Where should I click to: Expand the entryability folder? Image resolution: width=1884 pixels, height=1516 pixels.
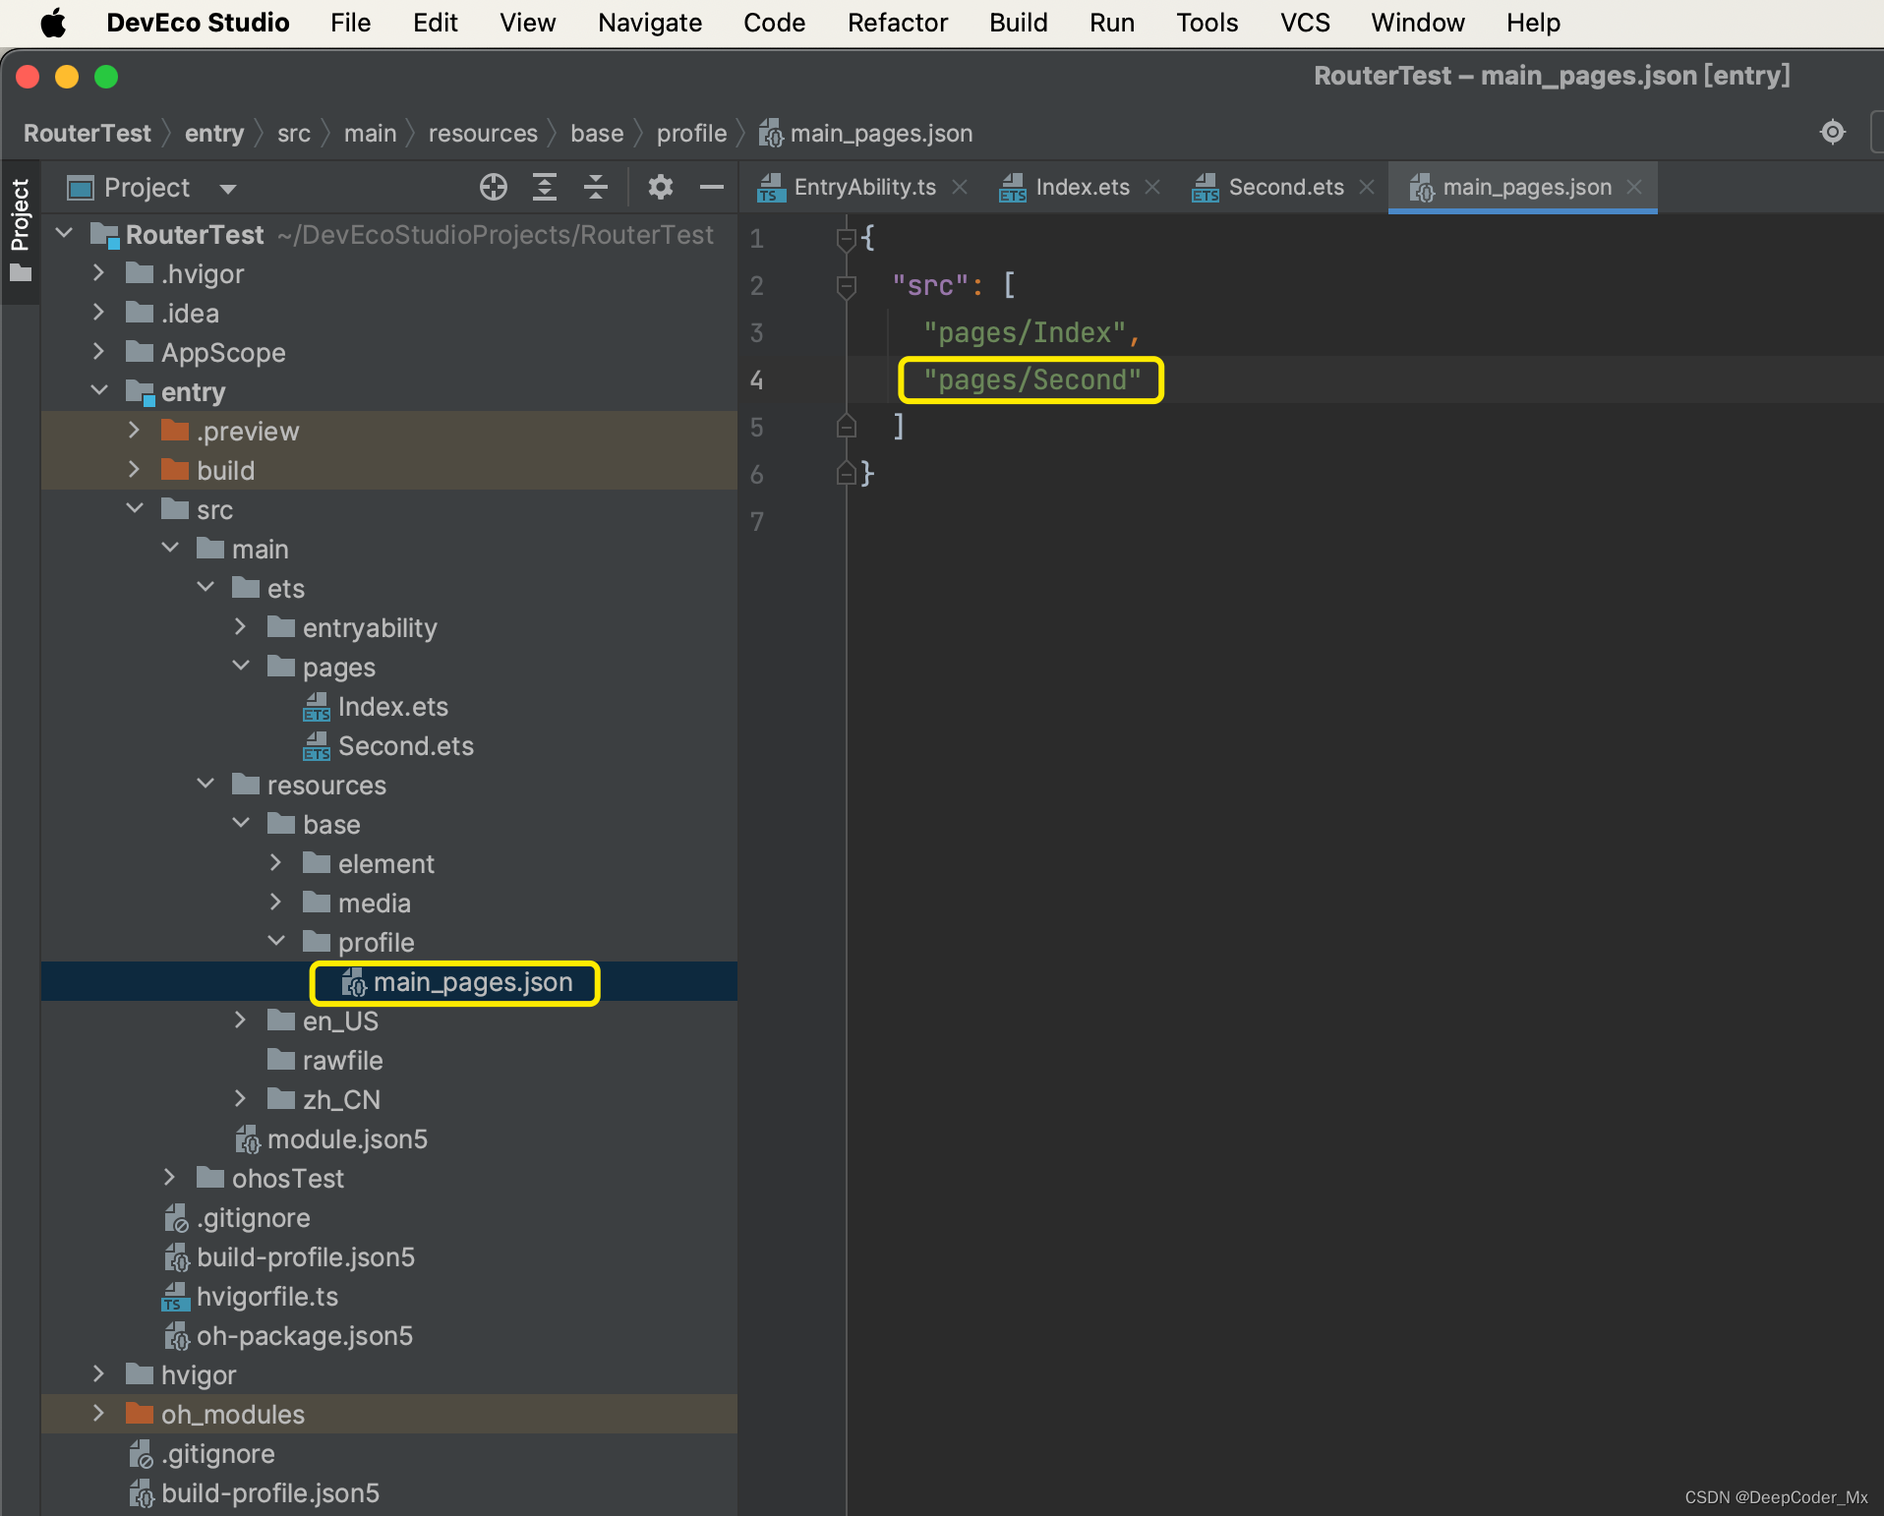click(x=240, y=627)
